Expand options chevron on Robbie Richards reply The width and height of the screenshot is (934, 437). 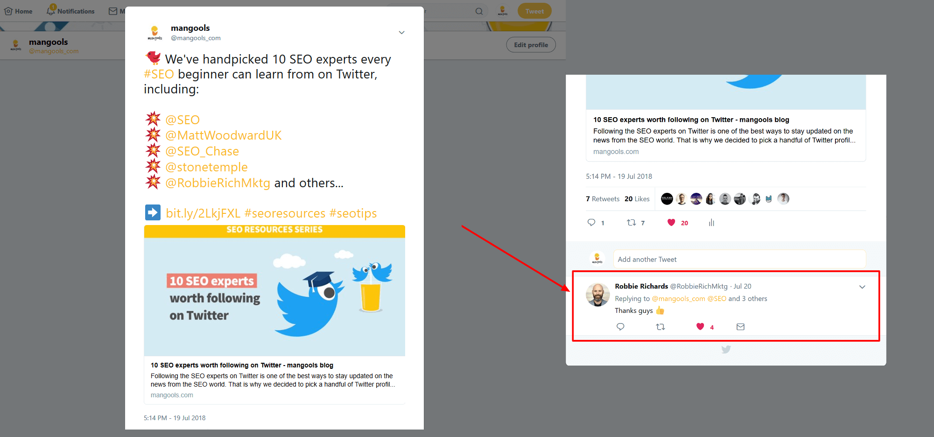tap(862, 287)
